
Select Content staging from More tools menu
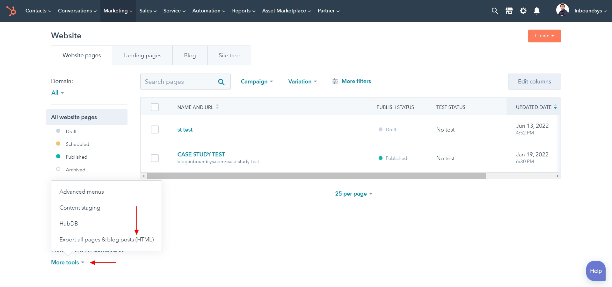[x=80, y=208]
